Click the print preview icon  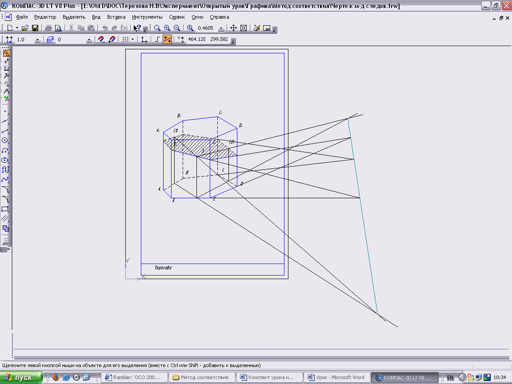click(58, 28)
